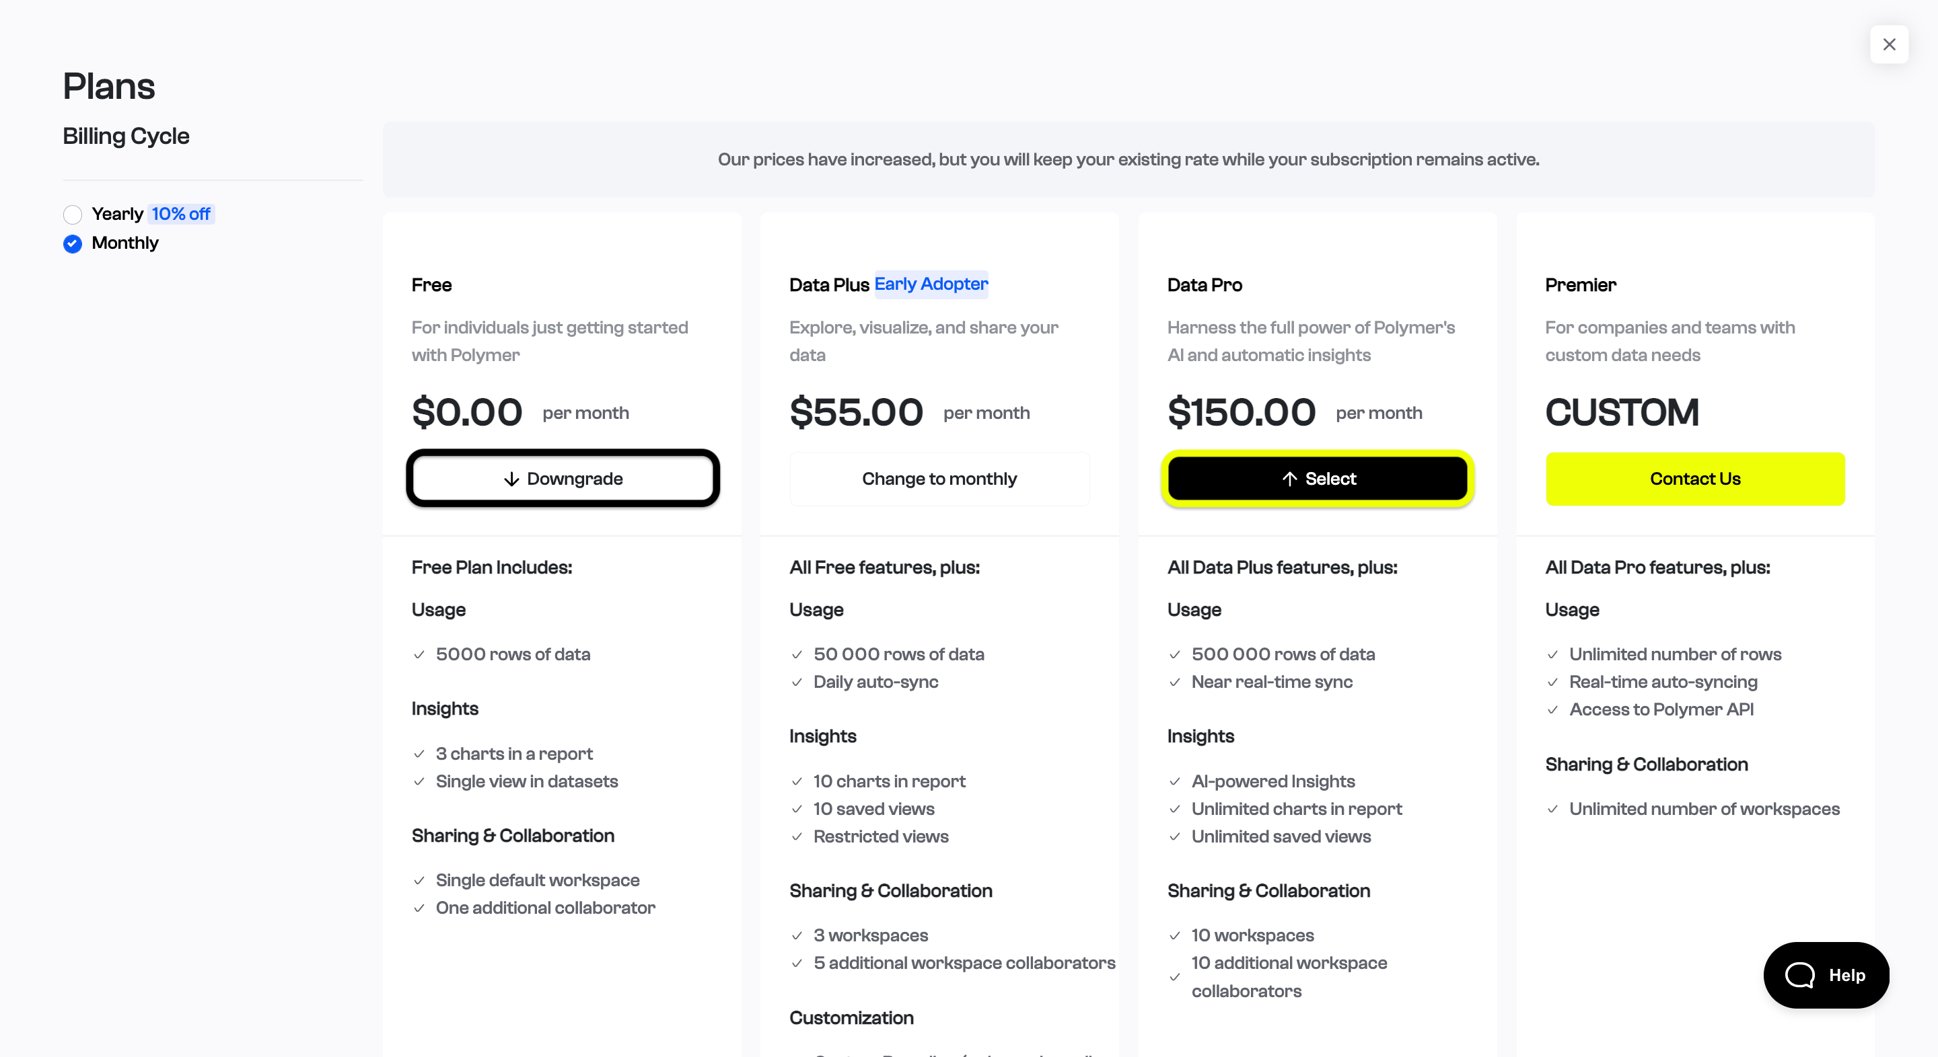
Task: Click checkmark beside Unlimited number of rows
Action: (x=1552, y=655)
